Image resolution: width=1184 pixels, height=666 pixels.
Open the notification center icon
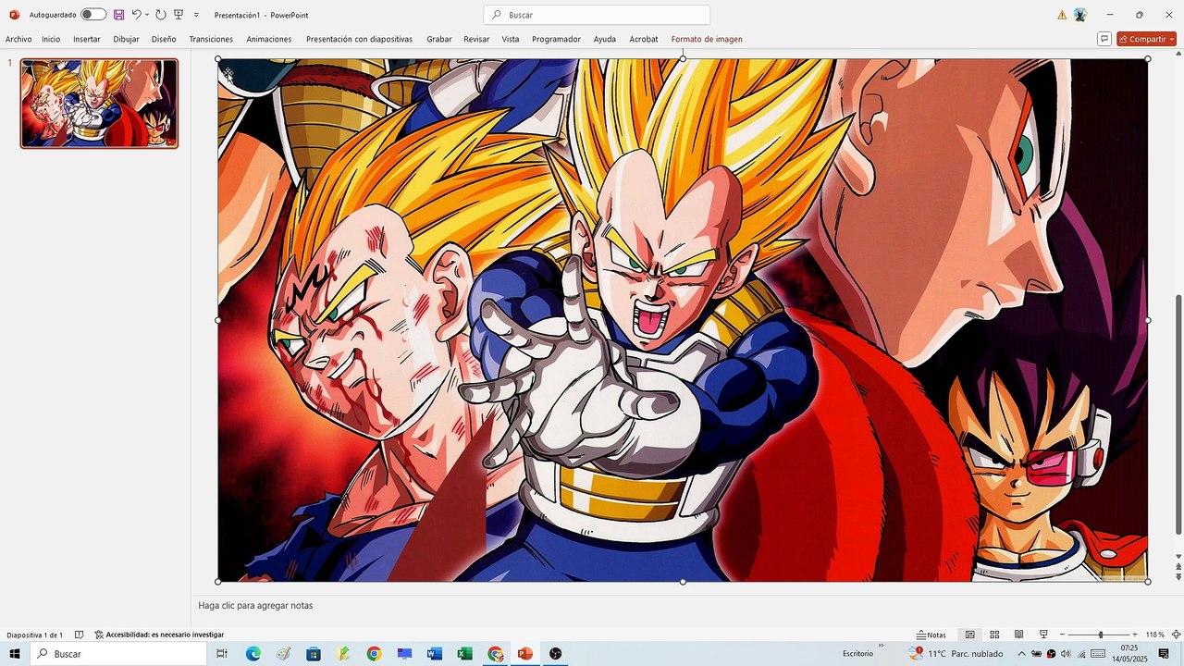coord(1164,654)
